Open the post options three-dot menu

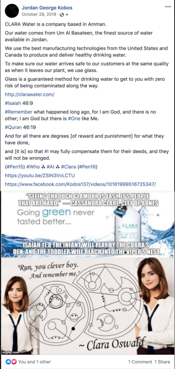tap(168, 7)
